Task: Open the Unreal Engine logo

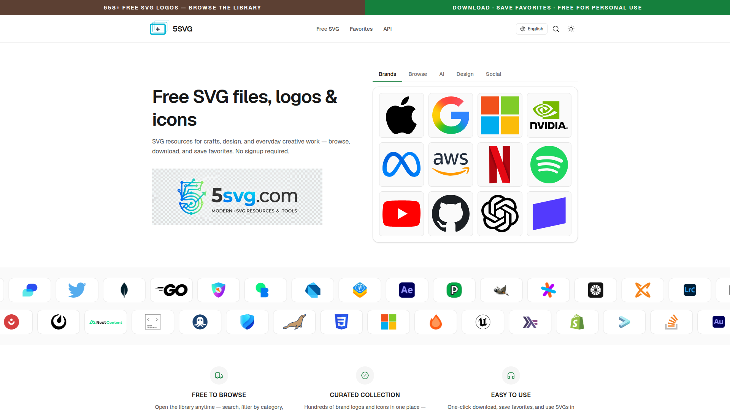Action: tap(483, 322)
